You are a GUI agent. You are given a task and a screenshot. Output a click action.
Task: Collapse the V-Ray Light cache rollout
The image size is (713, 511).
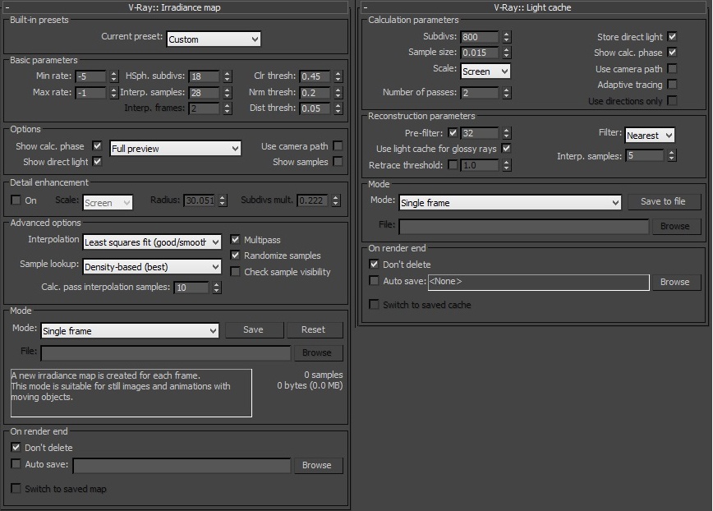(x=533, y=7)
